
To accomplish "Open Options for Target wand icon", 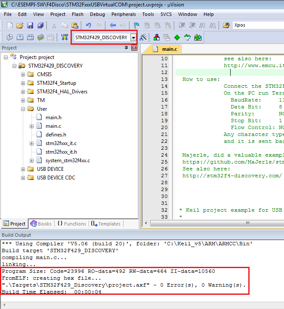I will pos(143,37).
